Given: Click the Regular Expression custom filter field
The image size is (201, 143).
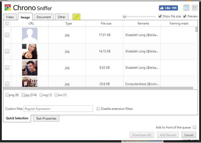Looking at the screenshot, I should tap(58, 109).
